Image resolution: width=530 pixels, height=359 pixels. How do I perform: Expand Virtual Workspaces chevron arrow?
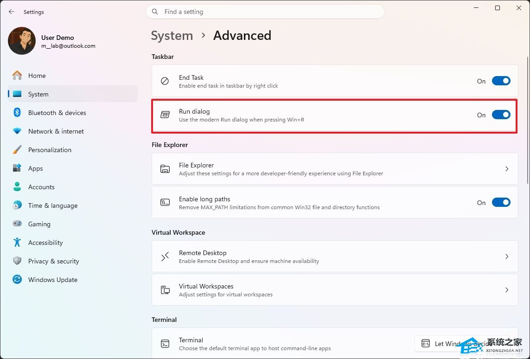coord(507,290)
